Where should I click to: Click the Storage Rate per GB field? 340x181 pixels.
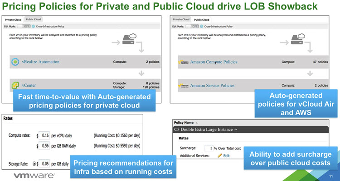click(44, 164)
